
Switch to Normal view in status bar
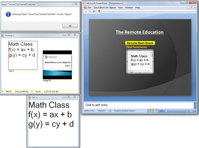coord(150,111)
